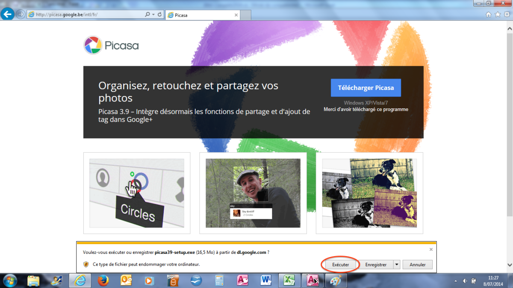Click the headline 'Organisez, retouchez et partagez vos photos'
513x288 pixels.
click(188, 92)
